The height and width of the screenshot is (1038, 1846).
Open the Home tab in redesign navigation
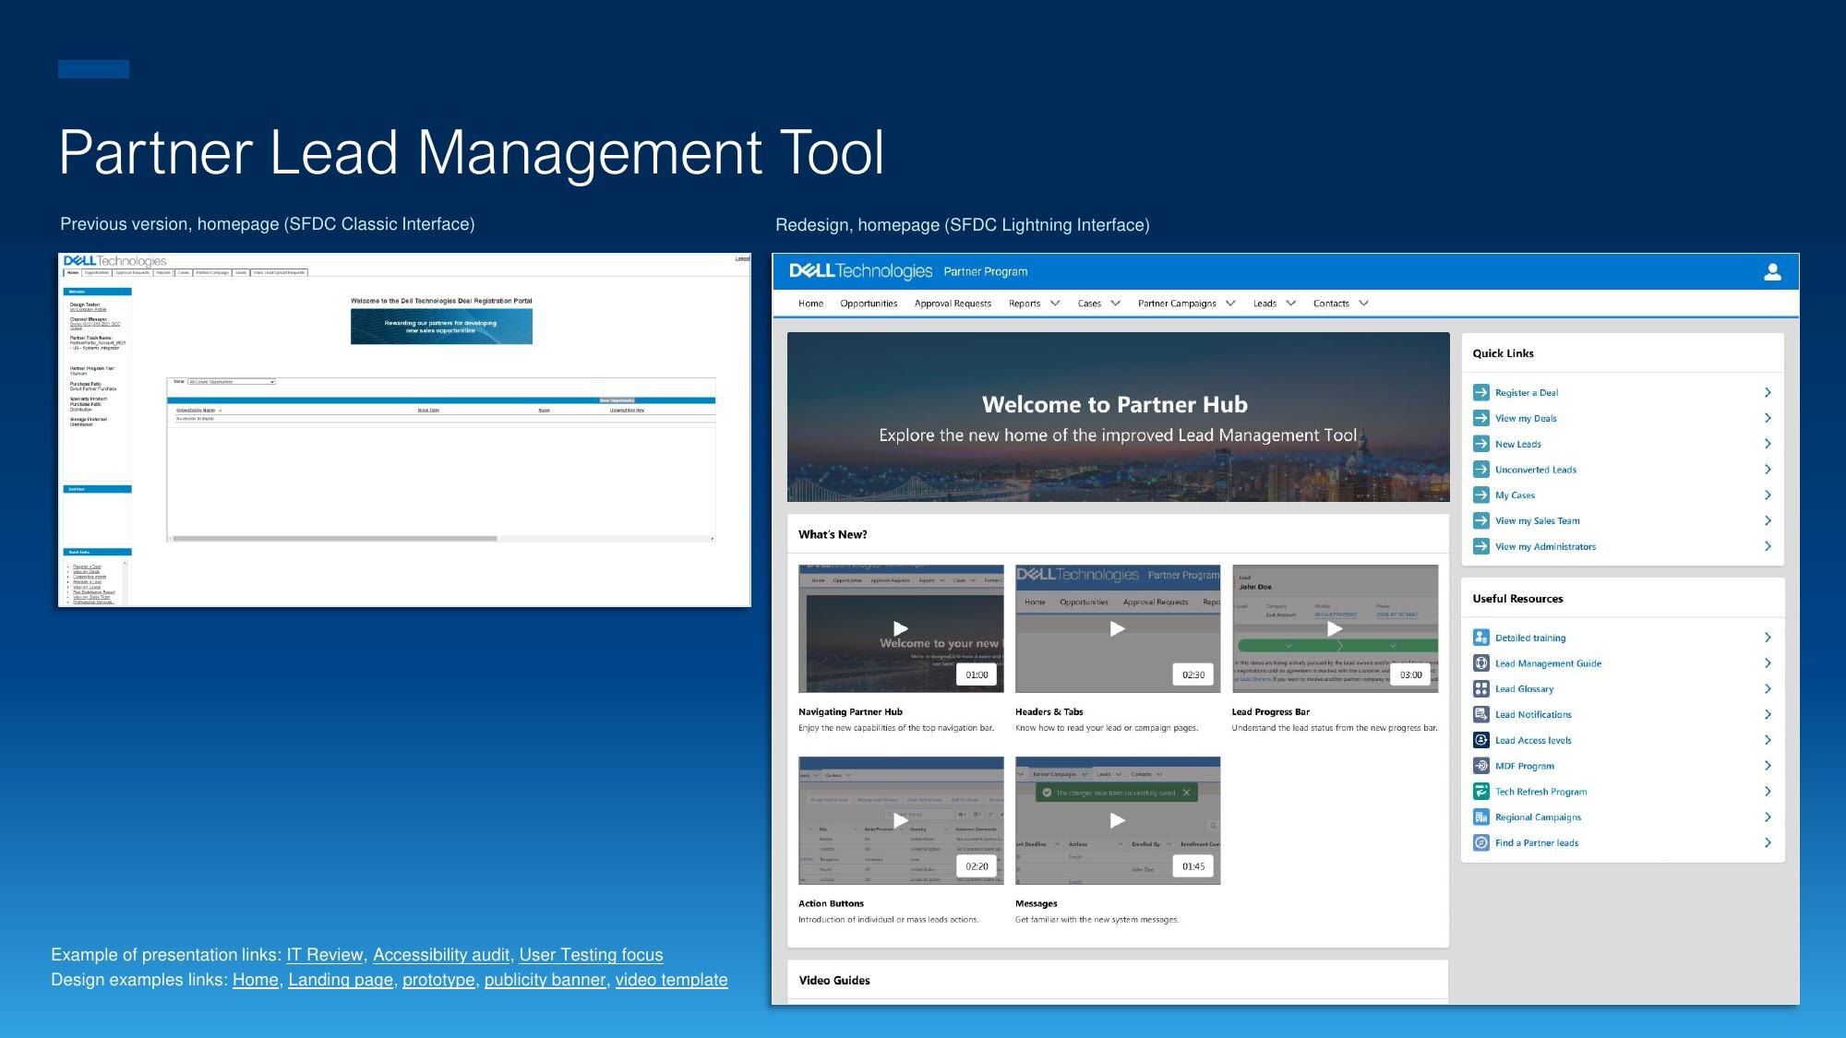tap(810, 304)
